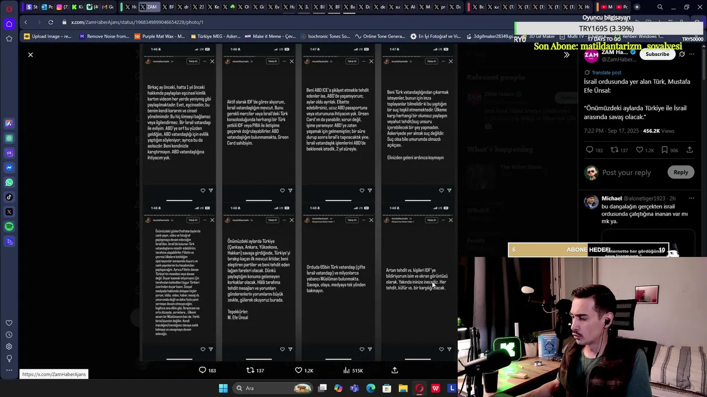This screenshot has width=707, height=397.
Task: Open the more options menu of the ZAM post
Action: (692, 54)
